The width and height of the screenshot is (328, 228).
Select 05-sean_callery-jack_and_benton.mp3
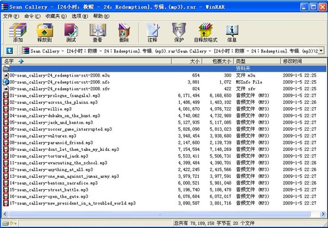(51, 122)
